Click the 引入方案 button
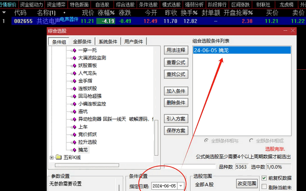Screen dimensions: 306x191 (176, 118)
